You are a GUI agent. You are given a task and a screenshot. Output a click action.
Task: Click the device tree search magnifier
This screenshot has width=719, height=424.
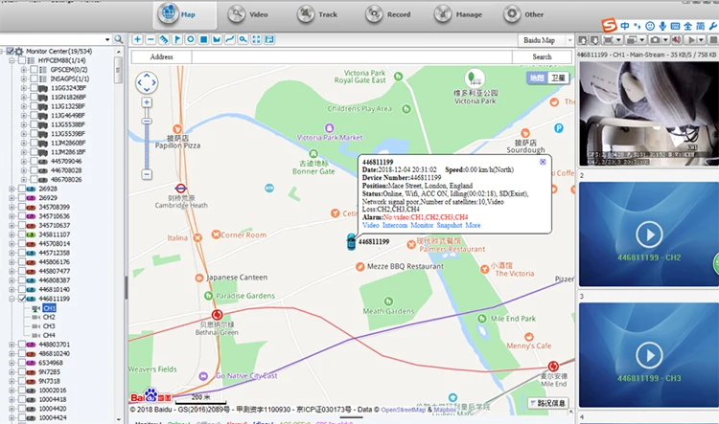click(x=119, y=39)
